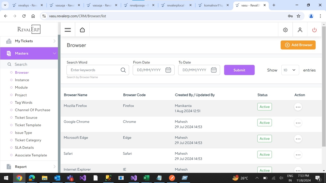This screenshot has height=183, width=326.
Task: Toggle Active status for Google Chrome
Action: tap(264, 123)
